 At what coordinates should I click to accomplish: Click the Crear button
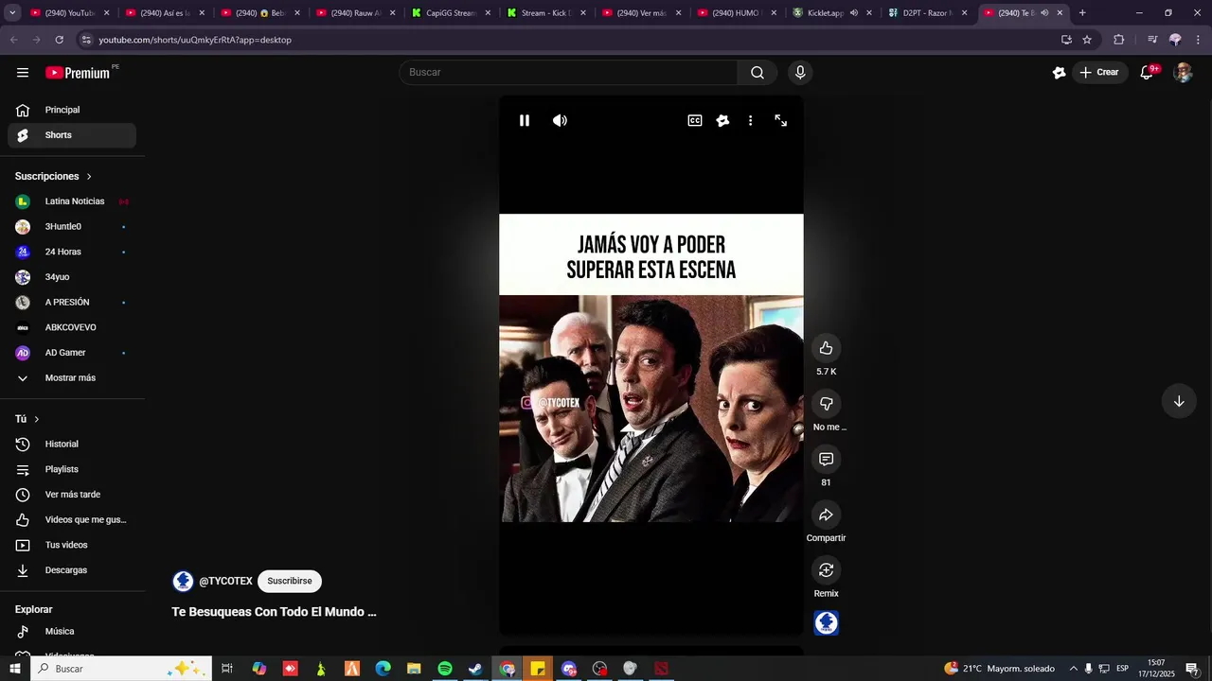1099,73
